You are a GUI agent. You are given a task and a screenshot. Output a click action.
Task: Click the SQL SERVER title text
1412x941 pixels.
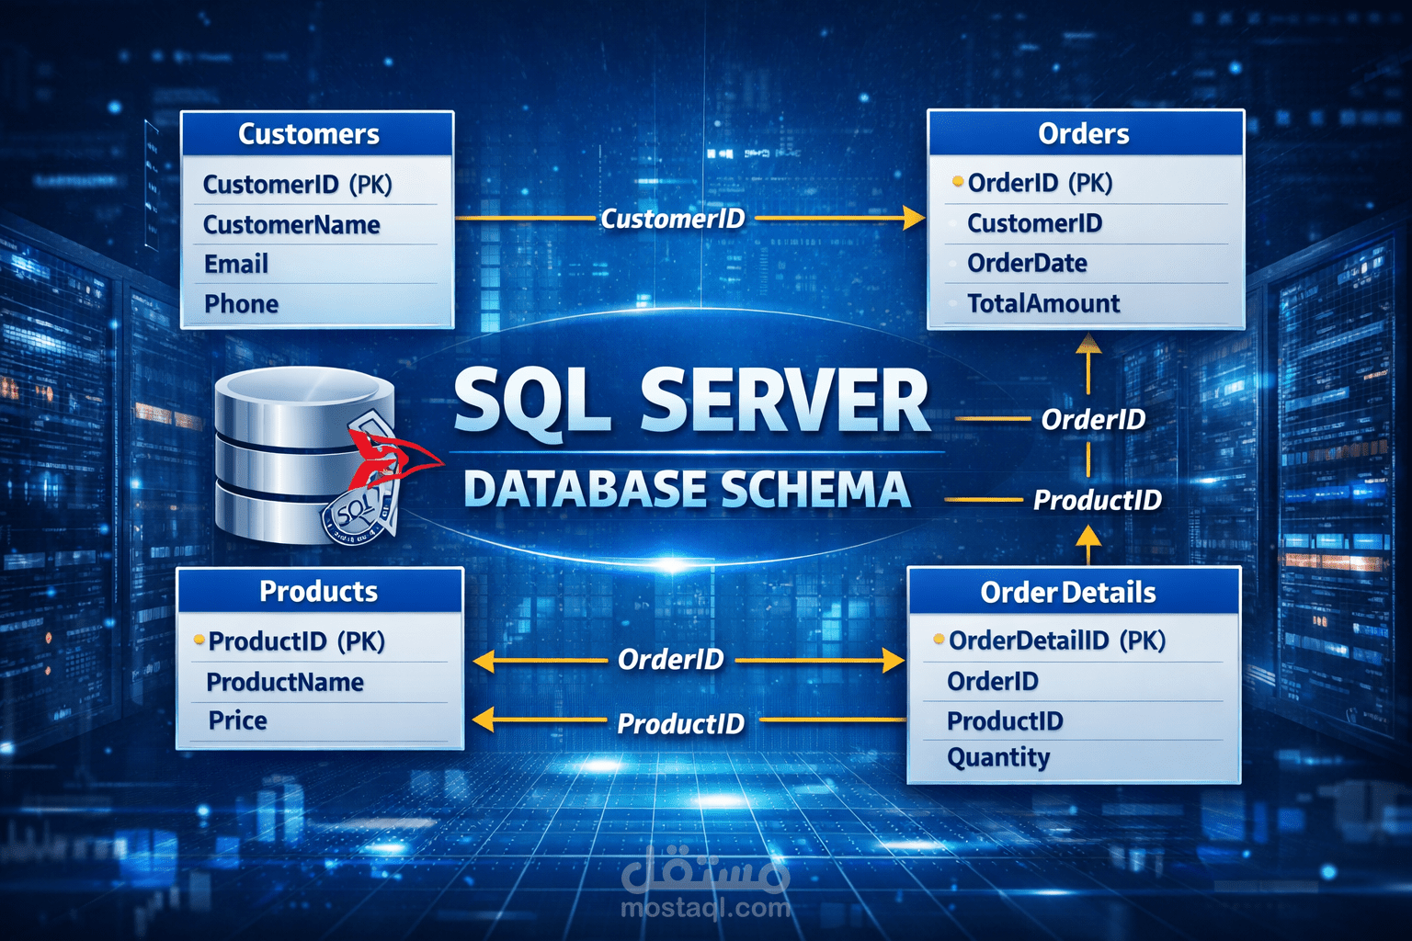[691, 401]
